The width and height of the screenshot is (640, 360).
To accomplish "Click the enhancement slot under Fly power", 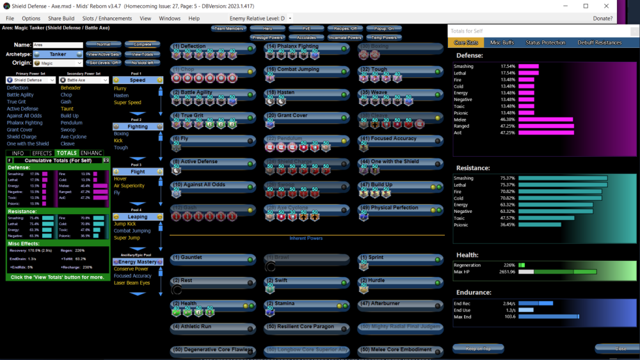I will pos(176,148).
